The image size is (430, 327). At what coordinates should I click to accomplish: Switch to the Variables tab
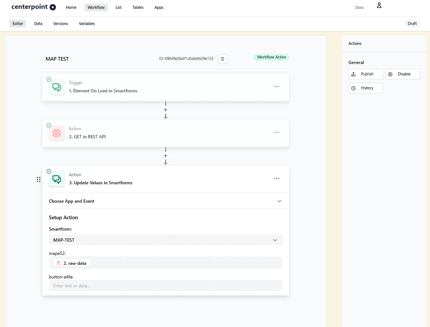(87, 24)
